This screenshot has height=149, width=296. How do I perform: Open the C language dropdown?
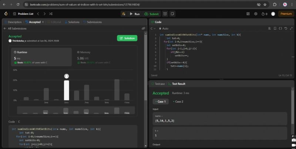153,28
